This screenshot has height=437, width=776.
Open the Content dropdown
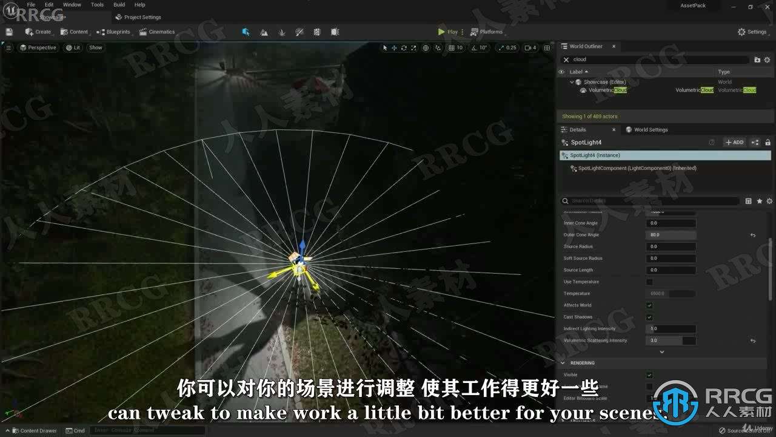pos(74,32)
